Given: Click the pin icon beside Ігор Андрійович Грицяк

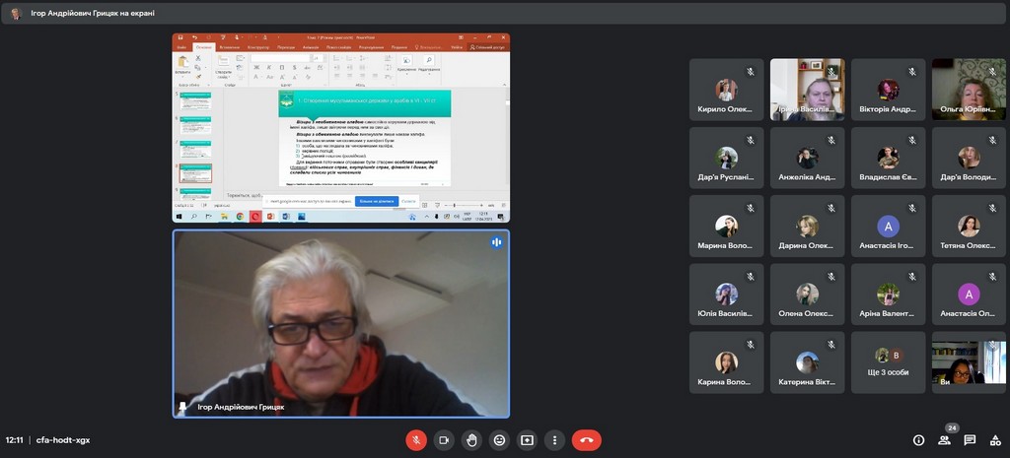Looking at the screenshot, I should [x=181, y=406].
